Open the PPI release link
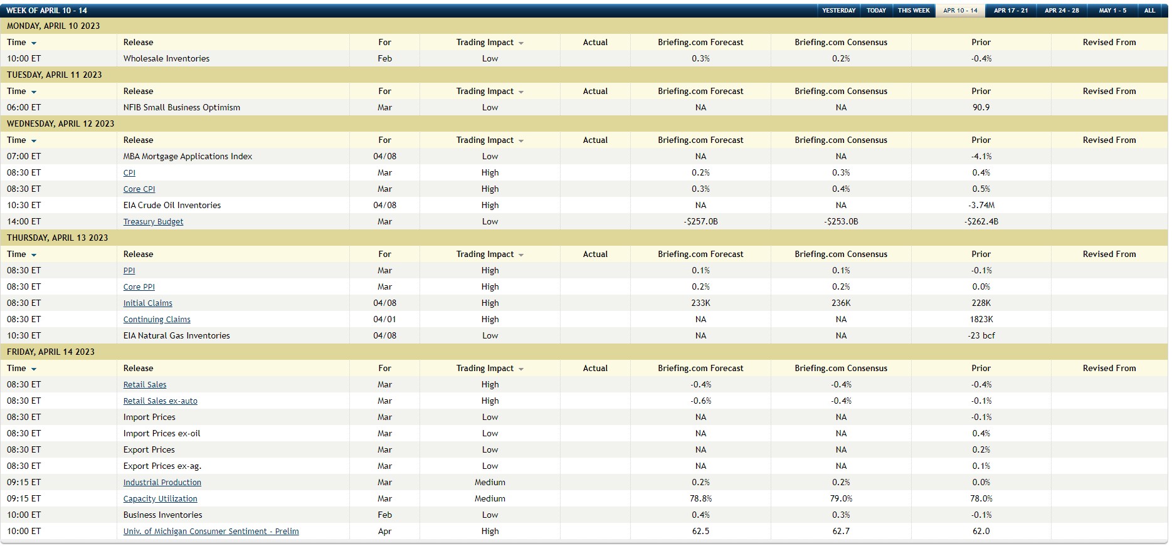The height and width of the screenshot is (551, 1172). (129, 270)
